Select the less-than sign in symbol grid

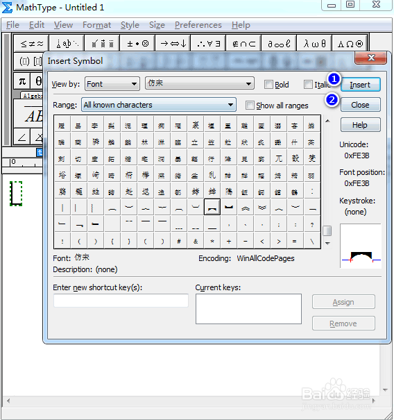(262, 242)
